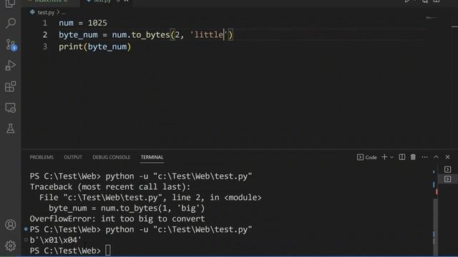Click the new terminal plus button

tap(384, 157)
